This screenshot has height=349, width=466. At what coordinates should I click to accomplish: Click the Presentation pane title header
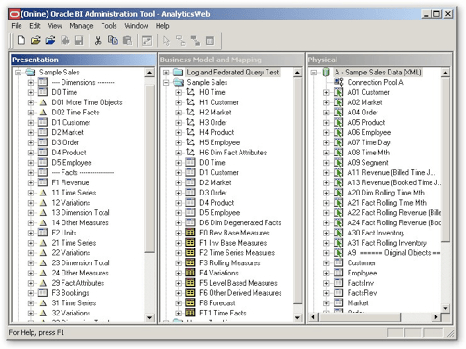coord(83,60)
